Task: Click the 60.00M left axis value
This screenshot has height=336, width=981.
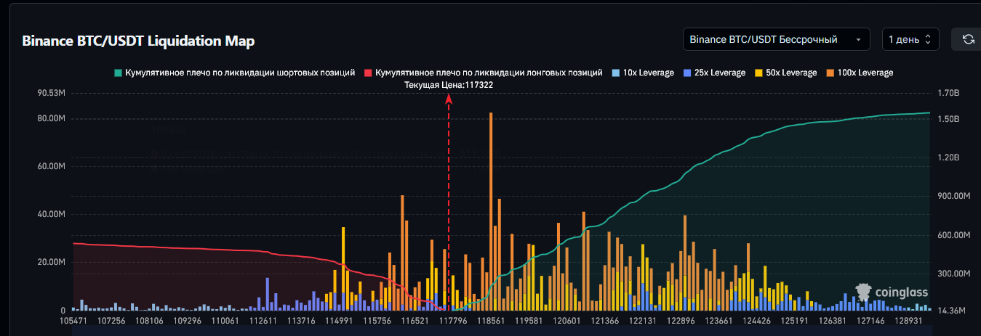Action: point(51,166)
